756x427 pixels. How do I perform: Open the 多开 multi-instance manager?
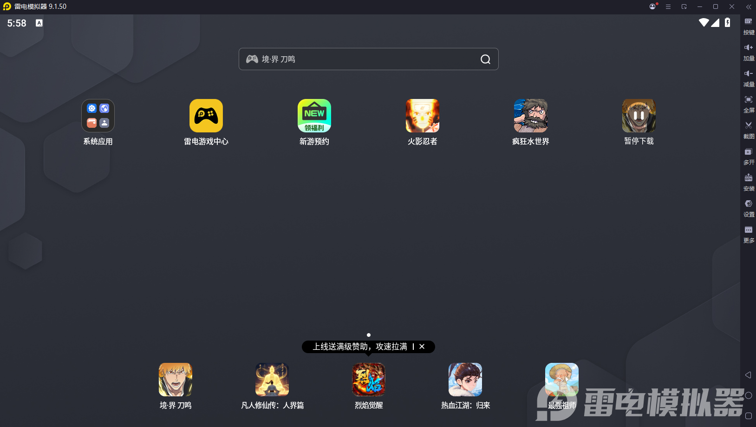749,157
